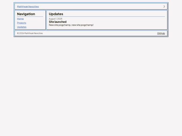This screenshot has width=182, height=136.
Task: Click the Updates section heading
Action: click(56, 14)
